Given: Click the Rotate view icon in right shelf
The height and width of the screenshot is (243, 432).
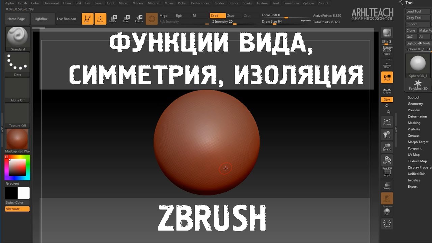Looking at the screenshot, I should point(387,160).
